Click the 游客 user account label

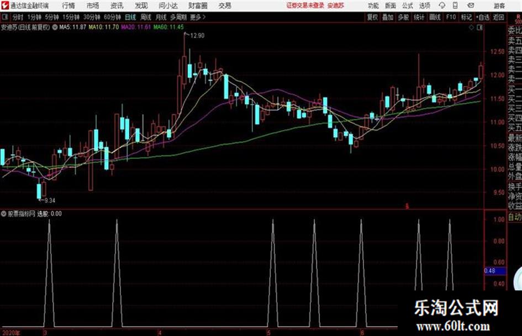point(499,6)
